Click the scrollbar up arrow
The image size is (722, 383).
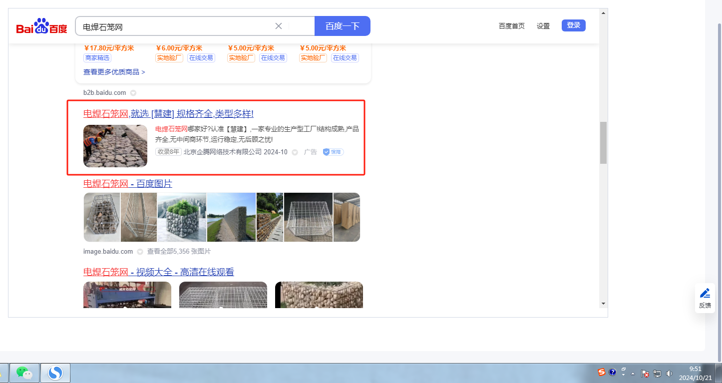click(603, 12)
